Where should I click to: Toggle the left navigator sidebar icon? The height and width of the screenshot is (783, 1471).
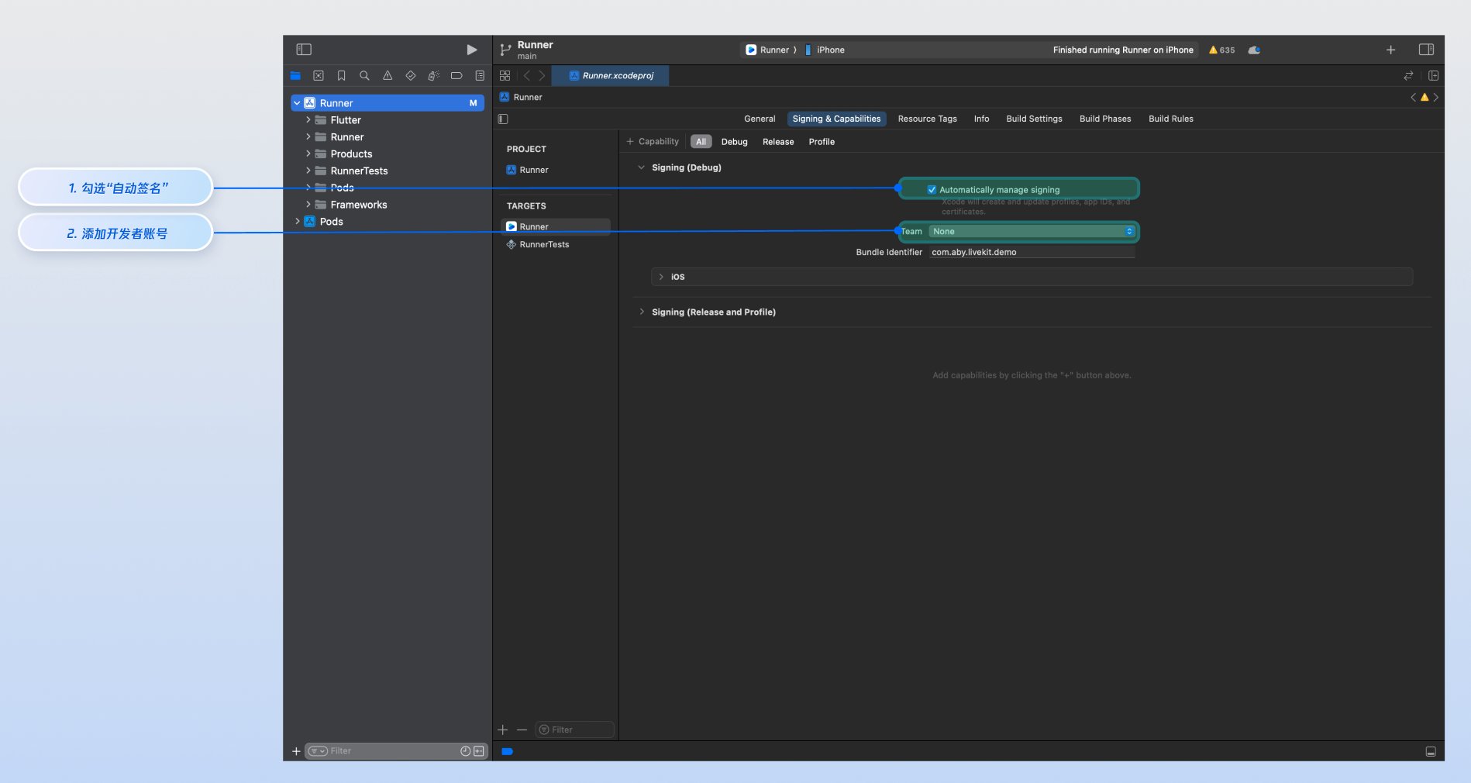click(x=304, y=50)
